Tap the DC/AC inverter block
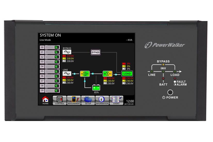This screenshot has width=213, height=142. [x=107, y=74]
